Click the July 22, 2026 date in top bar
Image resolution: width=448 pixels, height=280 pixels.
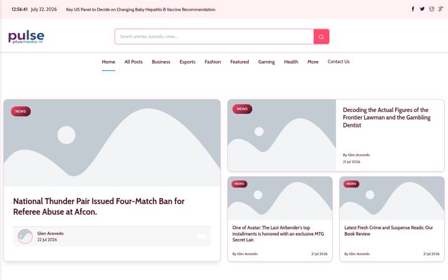coord(44,9)
